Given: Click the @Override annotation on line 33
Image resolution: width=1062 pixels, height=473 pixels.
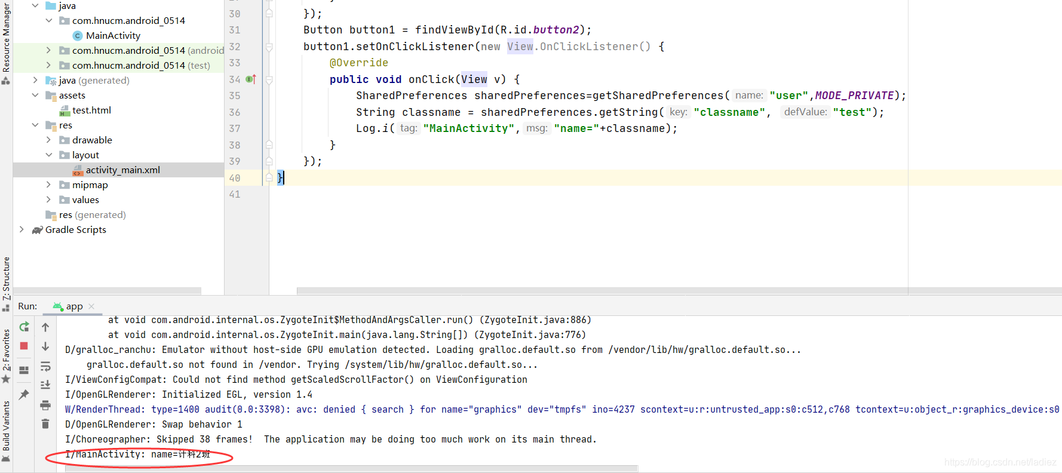Looking at the screenshot, I should 359,63.
